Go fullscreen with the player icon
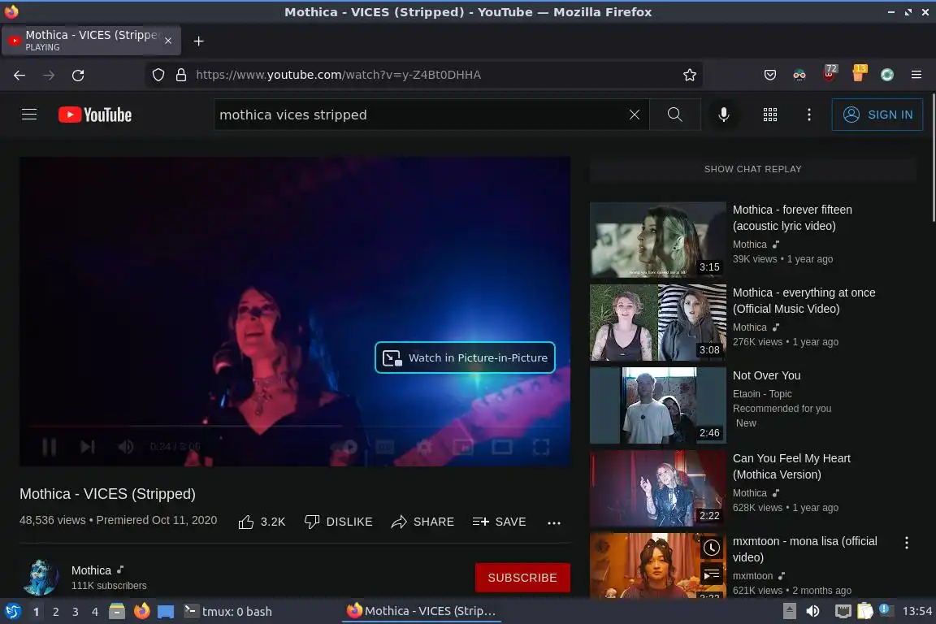Screen dimensions: 936x624 541,447
